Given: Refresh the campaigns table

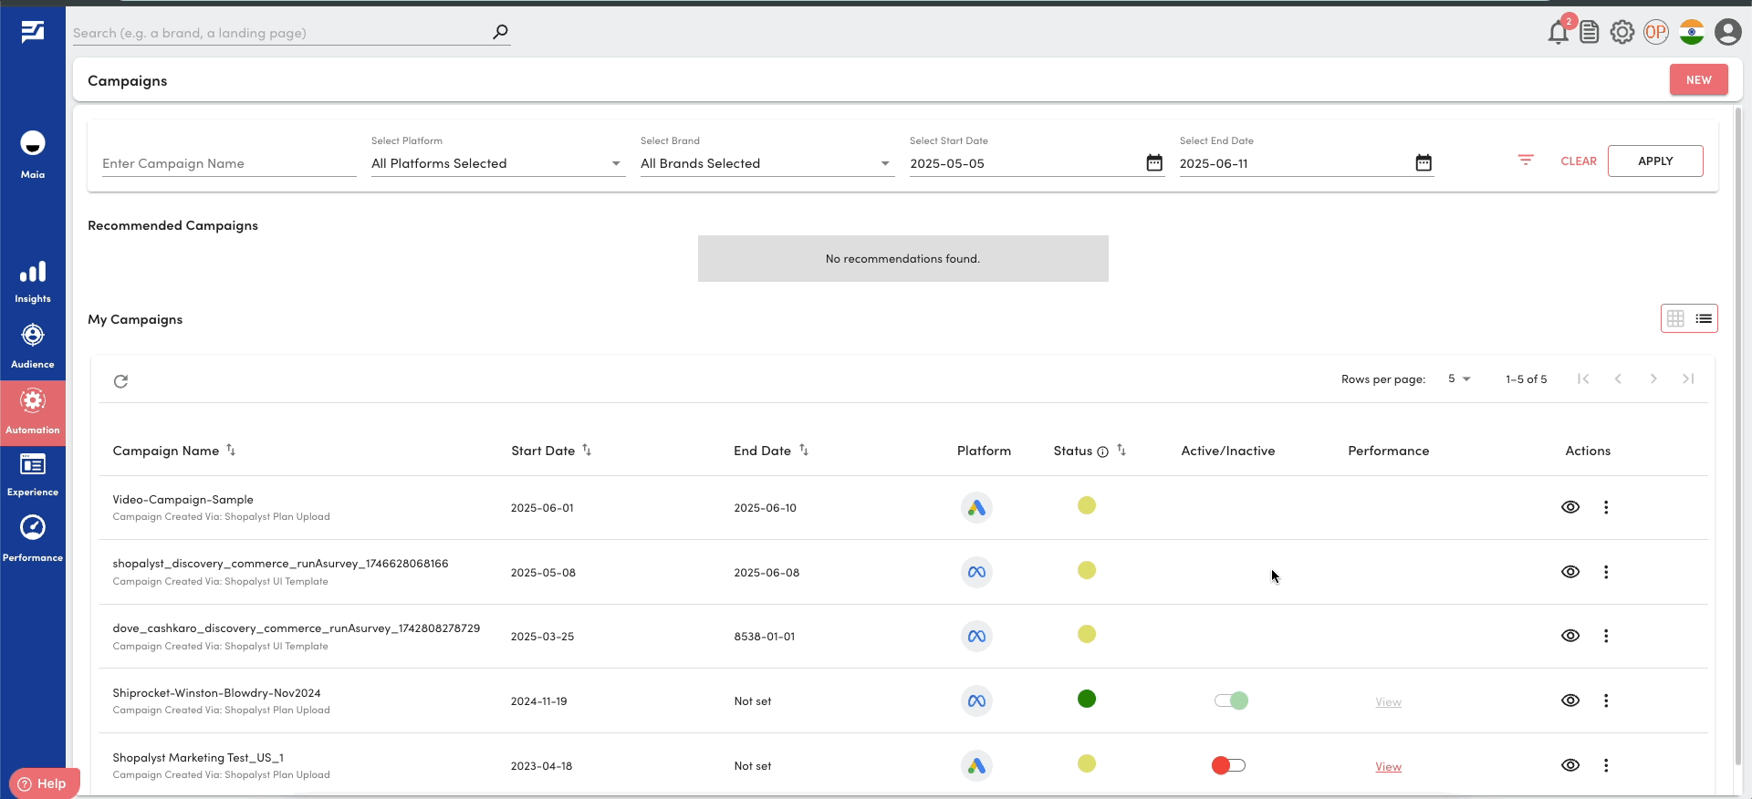Looking at the screenshot, I should 120,381.
